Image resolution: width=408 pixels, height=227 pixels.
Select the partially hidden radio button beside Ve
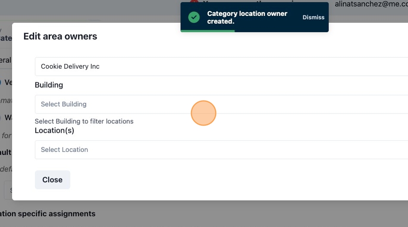click(1, 83)
